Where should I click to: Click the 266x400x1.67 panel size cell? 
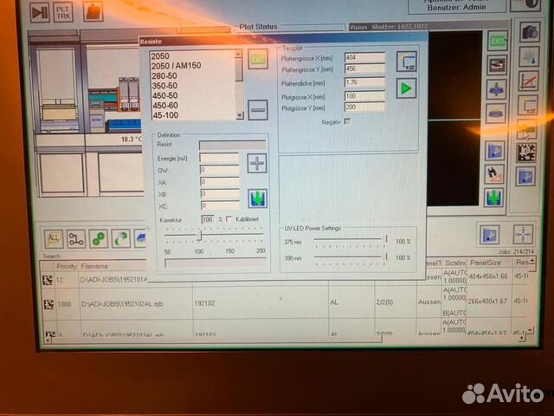pyautogui.click(x=487, y=302)
